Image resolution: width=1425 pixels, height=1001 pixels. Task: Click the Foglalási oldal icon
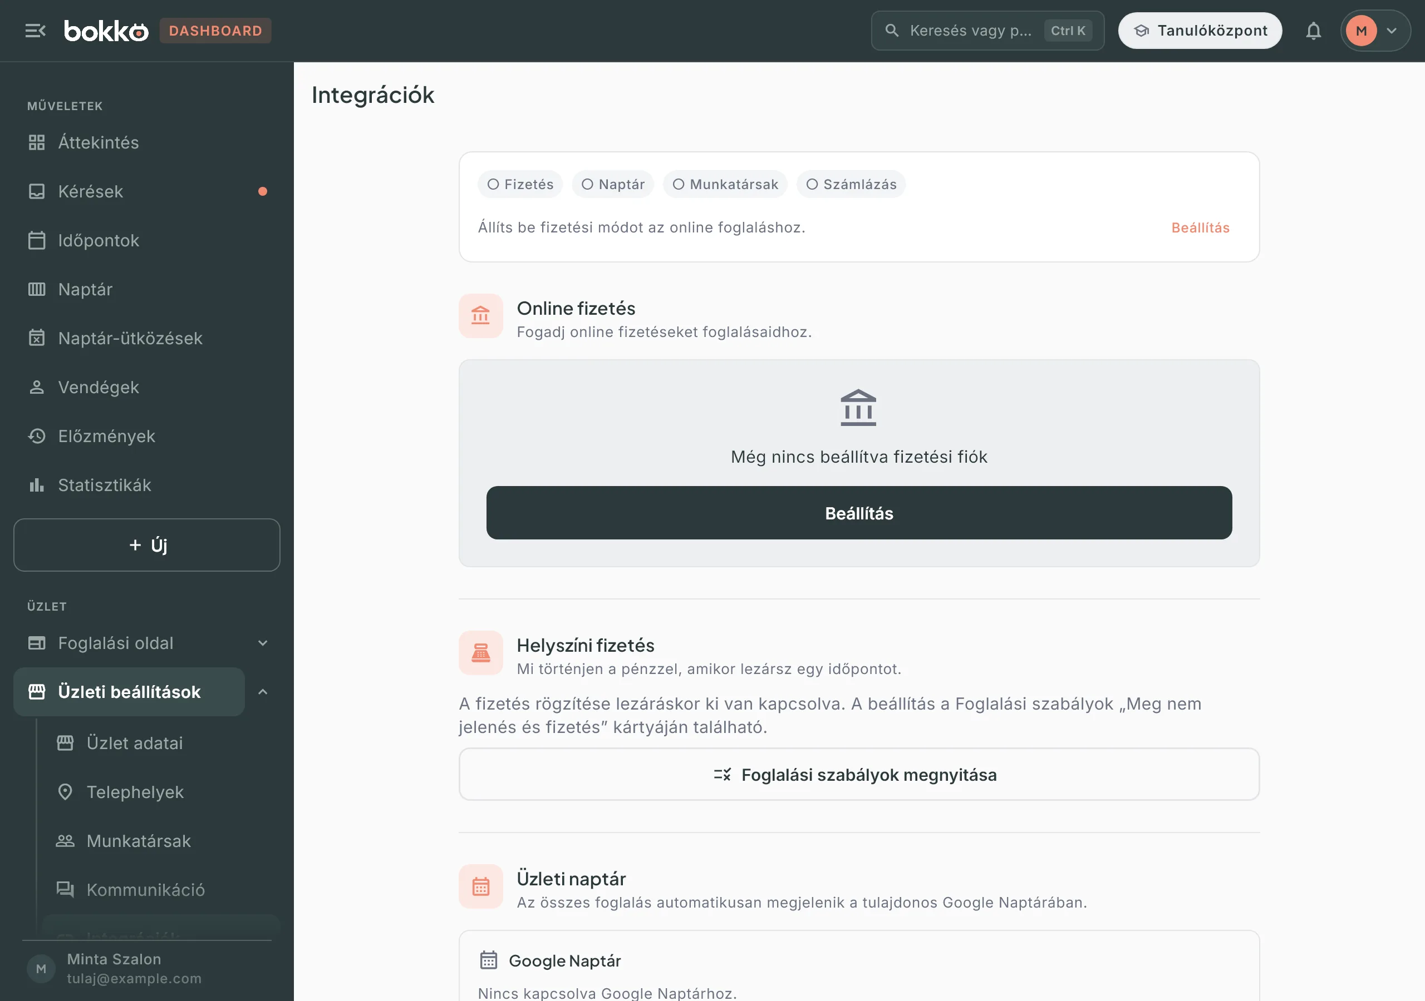coord(37,643)
